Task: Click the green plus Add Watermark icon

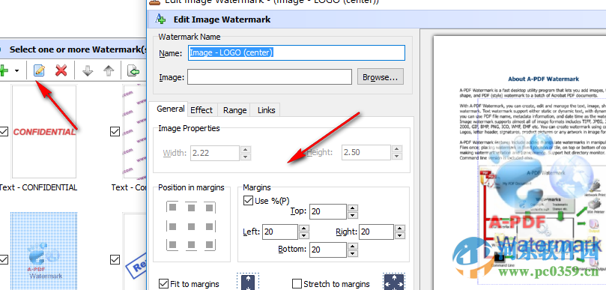Action: tap(3, 70)
